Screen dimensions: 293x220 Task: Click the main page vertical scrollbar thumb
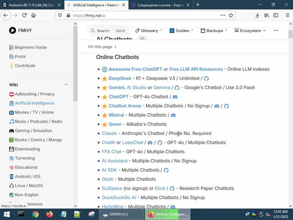[x=290, y=34]
